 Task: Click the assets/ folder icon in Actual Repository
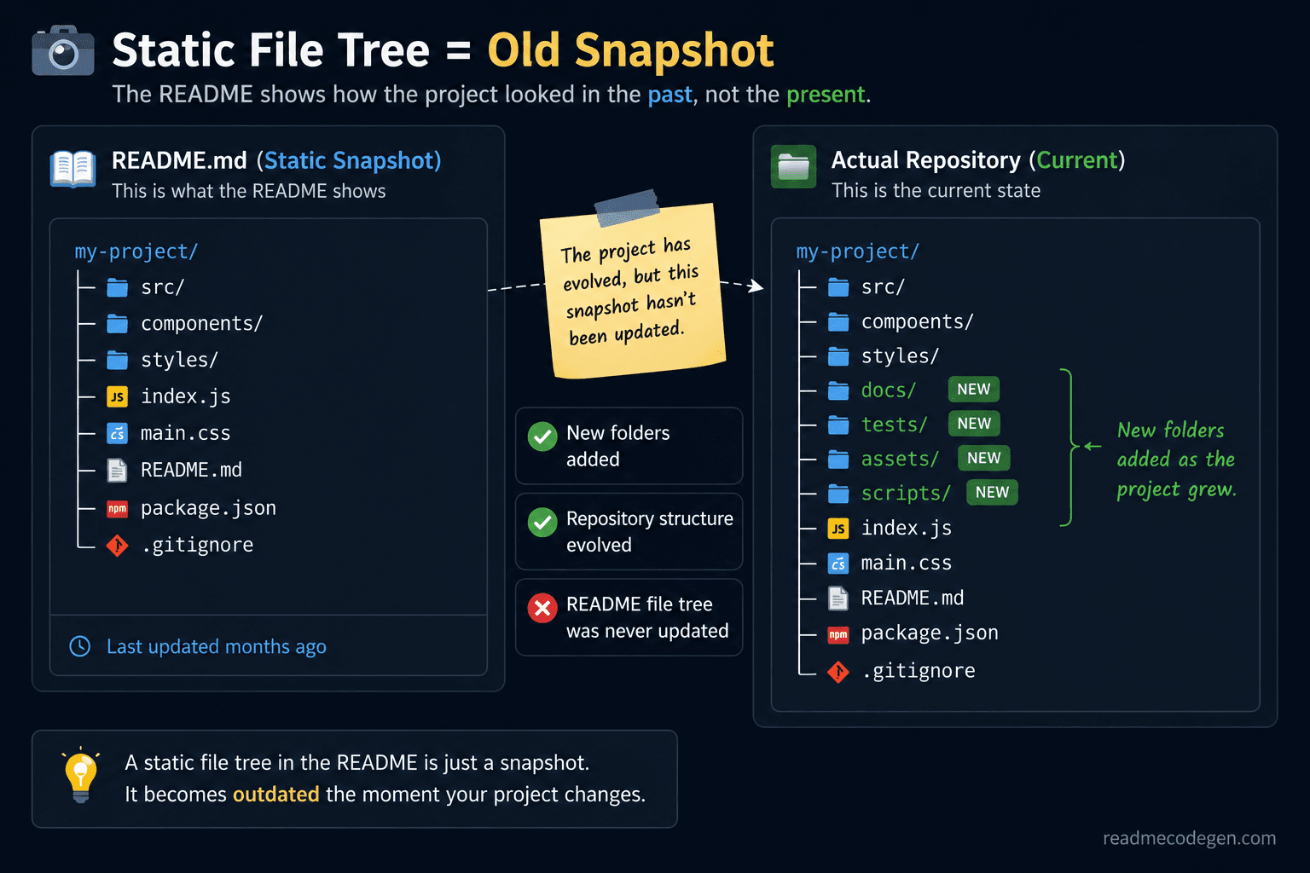838,460
